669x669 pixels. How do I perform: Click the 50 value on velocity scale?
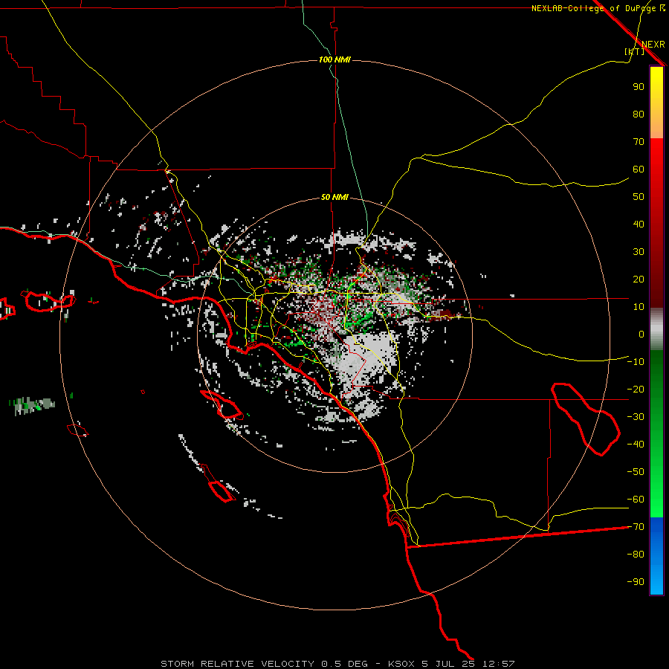639,197
